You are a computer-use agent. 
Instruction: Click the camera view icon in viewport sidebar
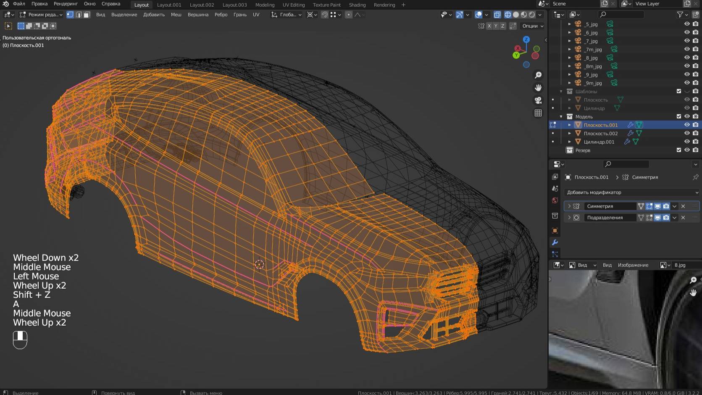click(x=538, y=99)
